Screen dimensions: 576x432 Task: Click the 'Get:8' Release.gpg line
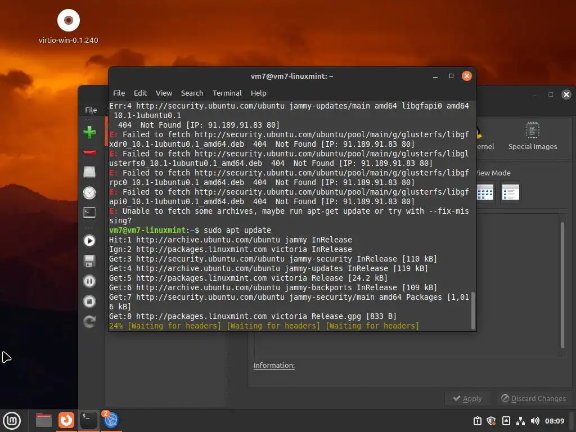pos(253,316)
